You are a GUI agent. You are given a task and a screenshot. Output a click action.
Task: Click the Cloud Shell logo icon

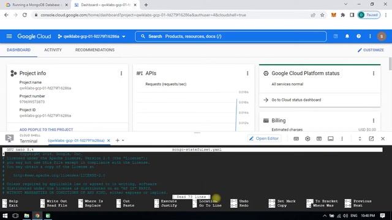[10, 139]
